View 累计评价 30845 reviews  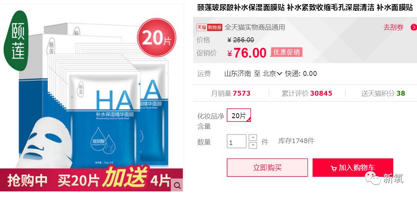coord(307,93)
